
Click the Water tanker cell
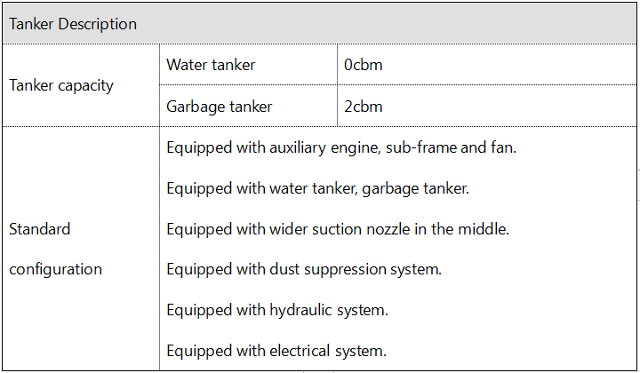click(x=248, y=65)
